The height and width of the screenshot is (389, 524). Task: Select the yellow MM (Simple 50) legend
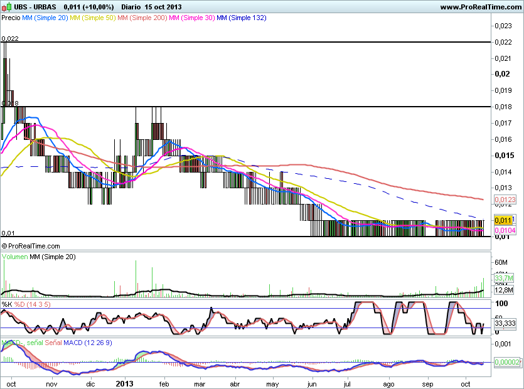tap(92, 18)
